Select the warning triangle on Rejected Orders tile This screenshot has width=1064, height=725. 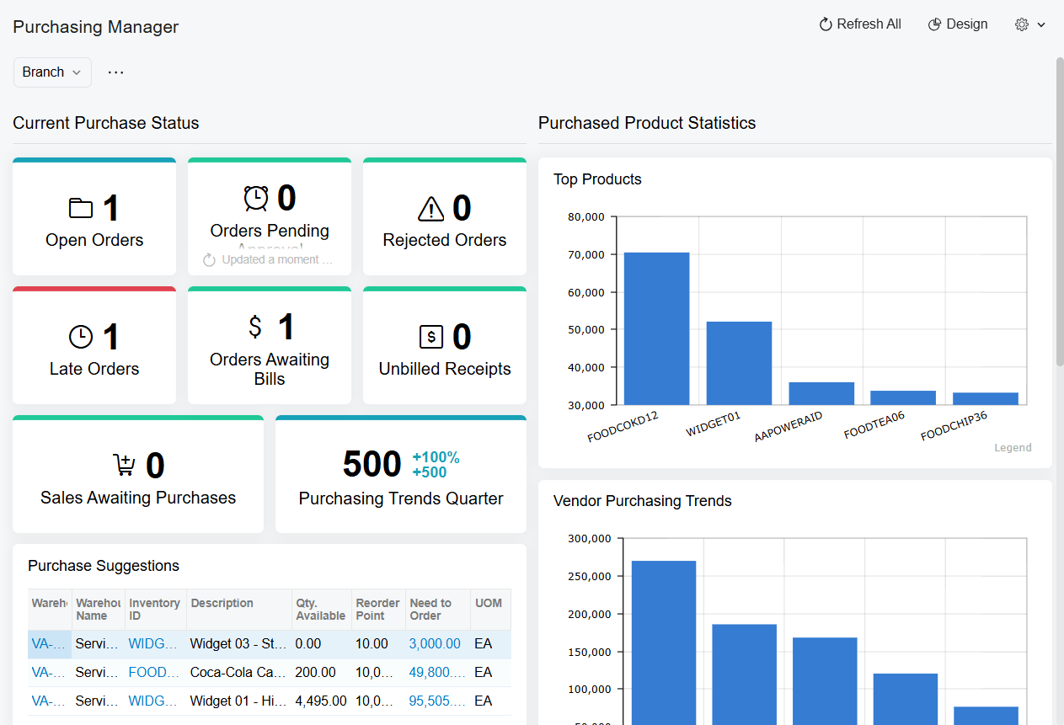(431, 208)
